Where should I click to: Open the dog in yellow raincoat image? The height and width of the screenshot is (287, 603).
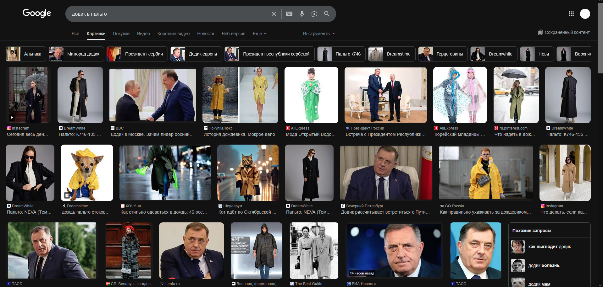coord(87,173)
